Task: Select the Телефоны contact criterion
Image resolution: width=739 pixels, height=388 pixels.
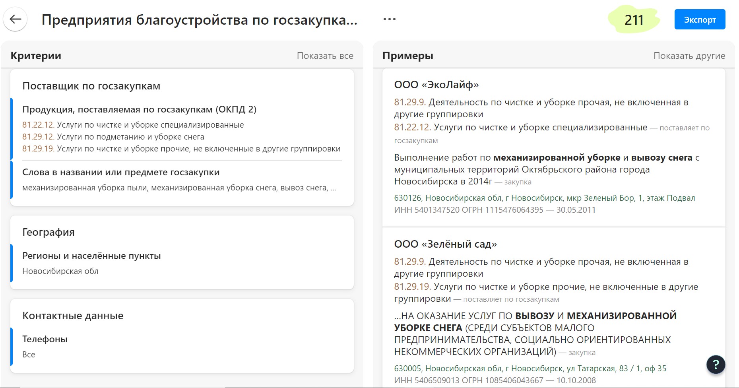Action: 45,339
